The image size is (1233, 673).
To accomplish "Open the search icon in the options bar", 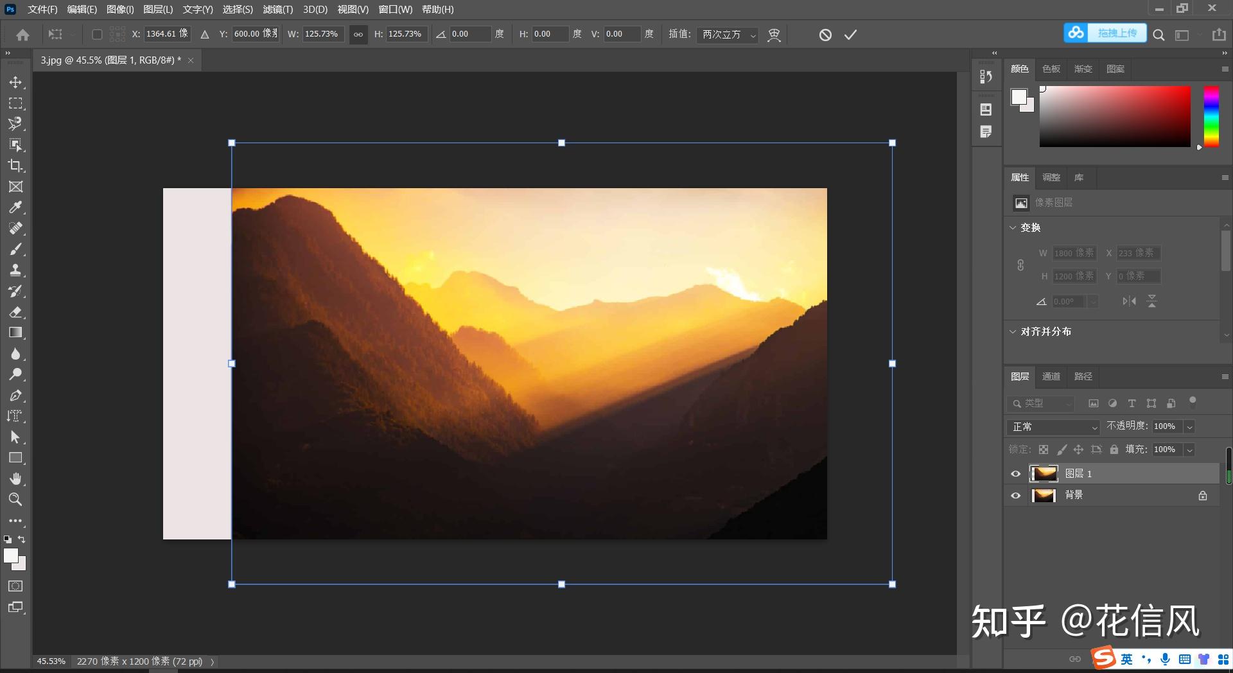I will [x=1159, y=35].
